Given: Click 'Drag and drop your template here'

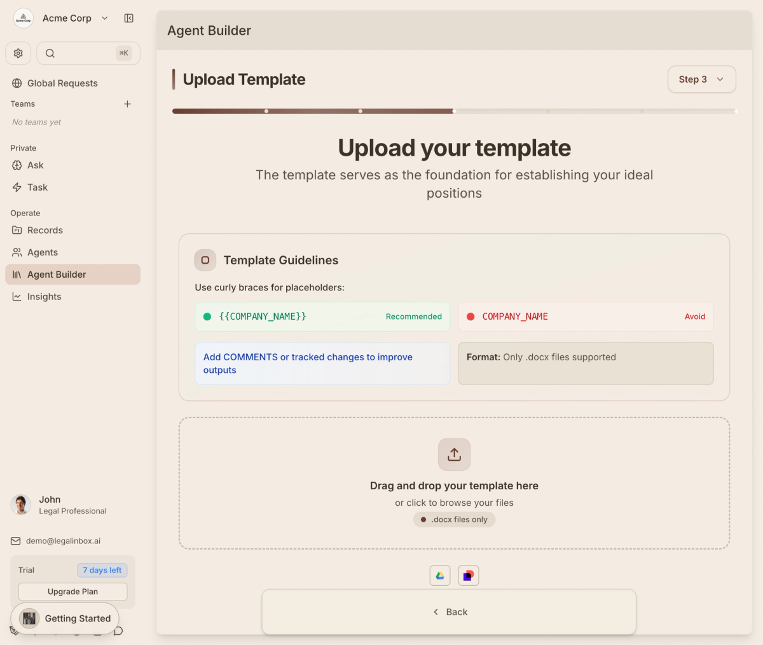Looking at the screenshot, I should pyautogui.click(x=454, y=485).
